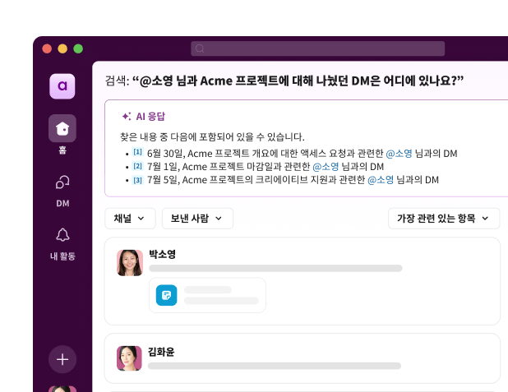Open the 가장 관련 있는 항목 sort dropdown
This screenshot has height=392, width=508.
(444, 219)
